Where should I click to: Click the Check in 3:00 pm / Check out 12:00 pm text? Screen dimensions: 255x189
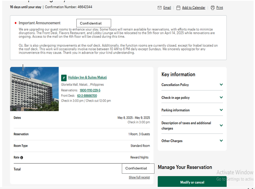(x=86, y=101)
